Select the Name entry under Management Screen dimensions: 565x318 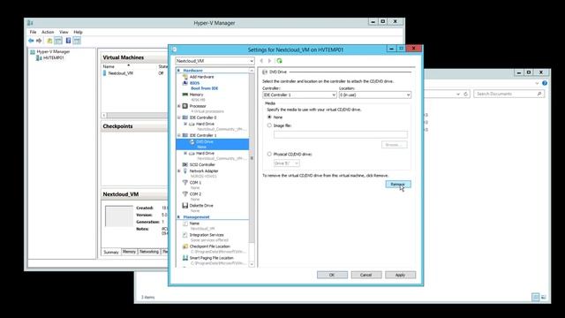click(194, 223)
